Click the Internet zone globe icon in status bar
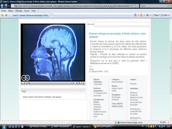The image size is (172, 129). (x=119, y=123)
